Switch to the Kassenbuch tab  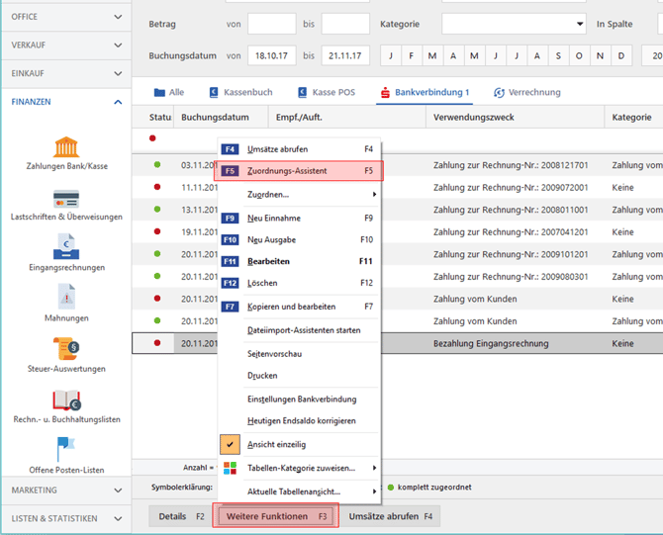[240, 93]
